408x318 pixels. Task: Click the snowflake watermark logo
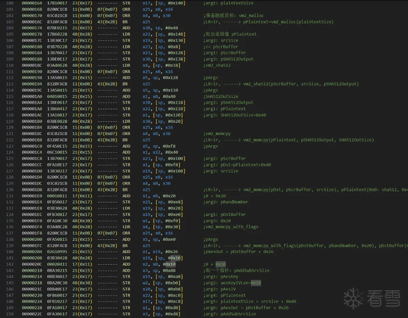353,298
